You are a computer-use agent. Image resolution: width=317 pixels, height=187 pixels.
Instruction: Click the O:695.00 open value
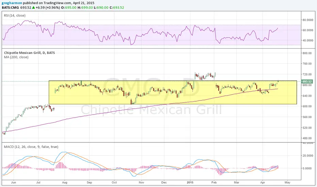point(69,7)
